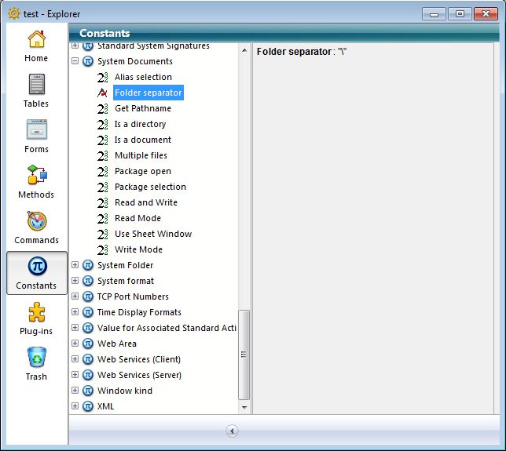Open the Forms page

36,136
